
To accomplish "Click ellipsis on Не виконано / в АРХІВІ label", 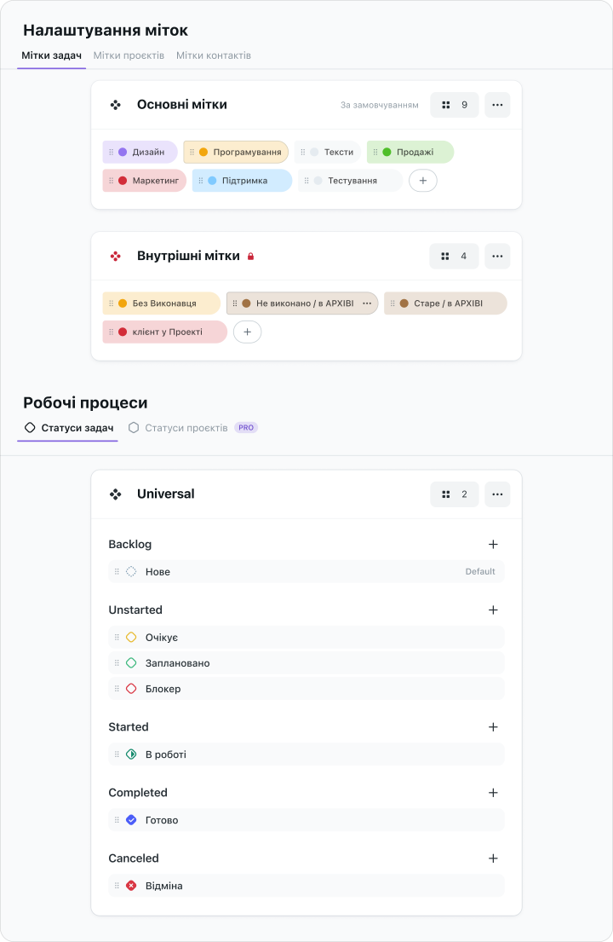I will tap(367, 303).
